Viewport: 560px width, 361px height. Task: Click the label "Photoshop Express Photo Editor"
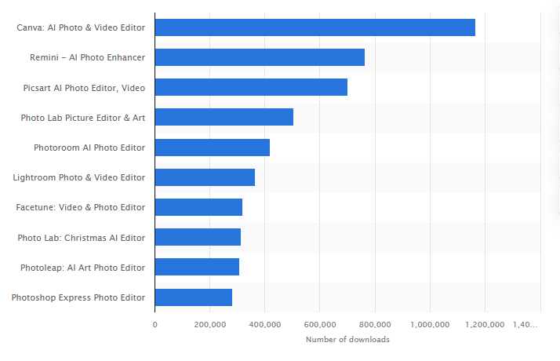[x=78, y=297]
